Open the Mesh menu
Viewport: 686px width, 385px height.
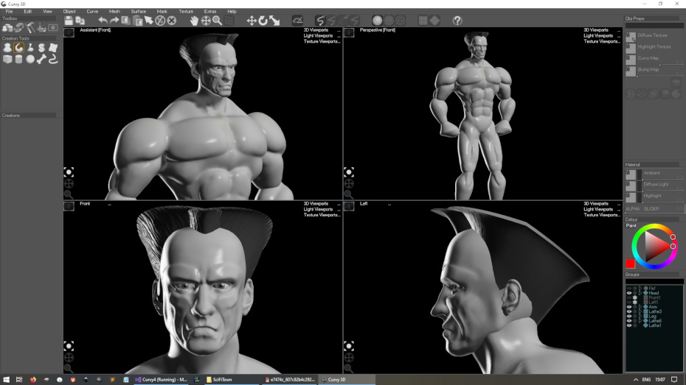[x=114, y=11]
